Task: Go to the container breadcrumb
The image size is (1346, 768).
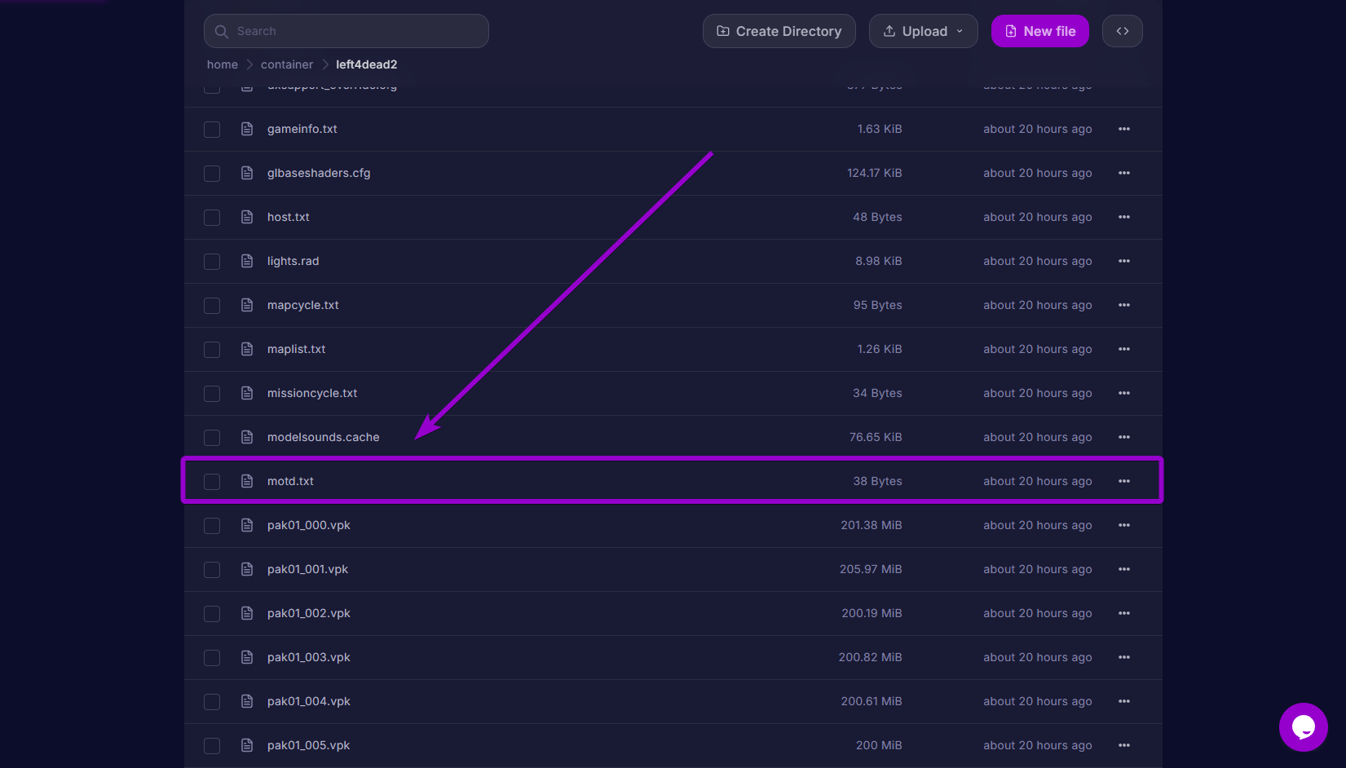Action: (287, 64)
